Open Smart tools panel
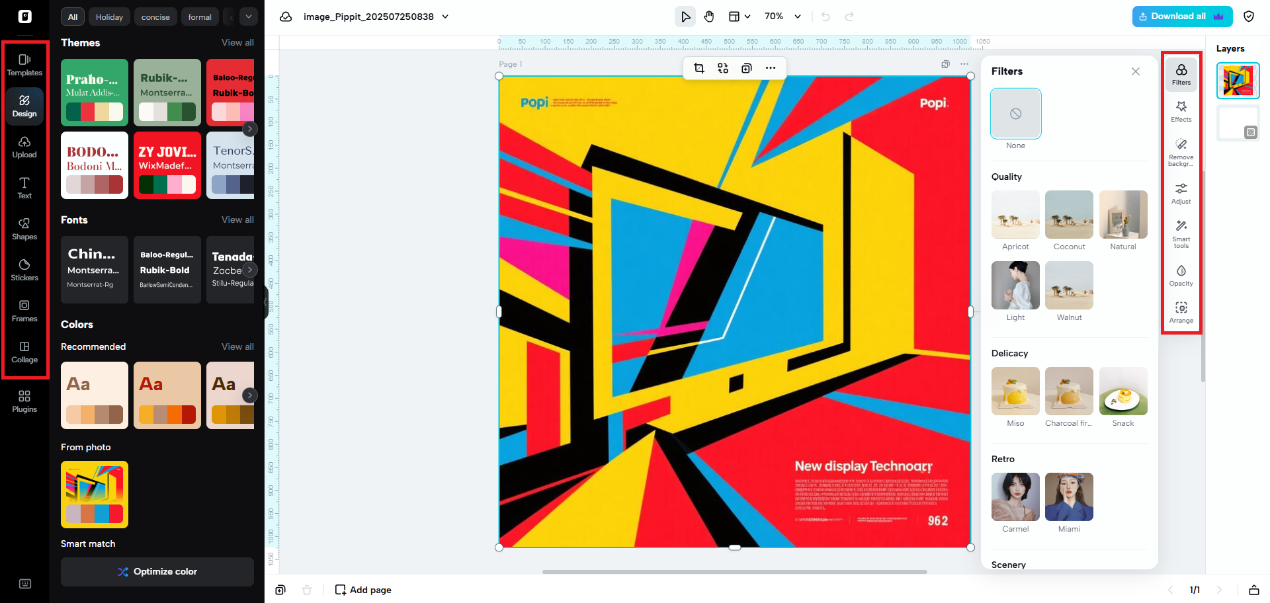The image size is (1270, 603). coord(1181,234)
